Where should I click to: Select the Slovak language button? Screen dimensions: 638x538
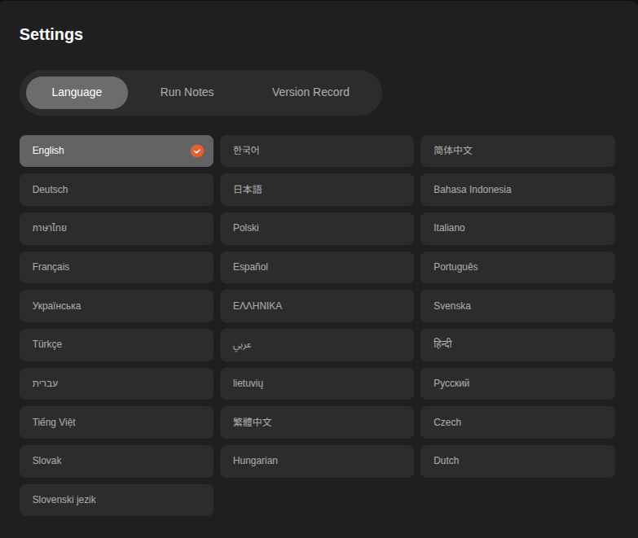117,461
